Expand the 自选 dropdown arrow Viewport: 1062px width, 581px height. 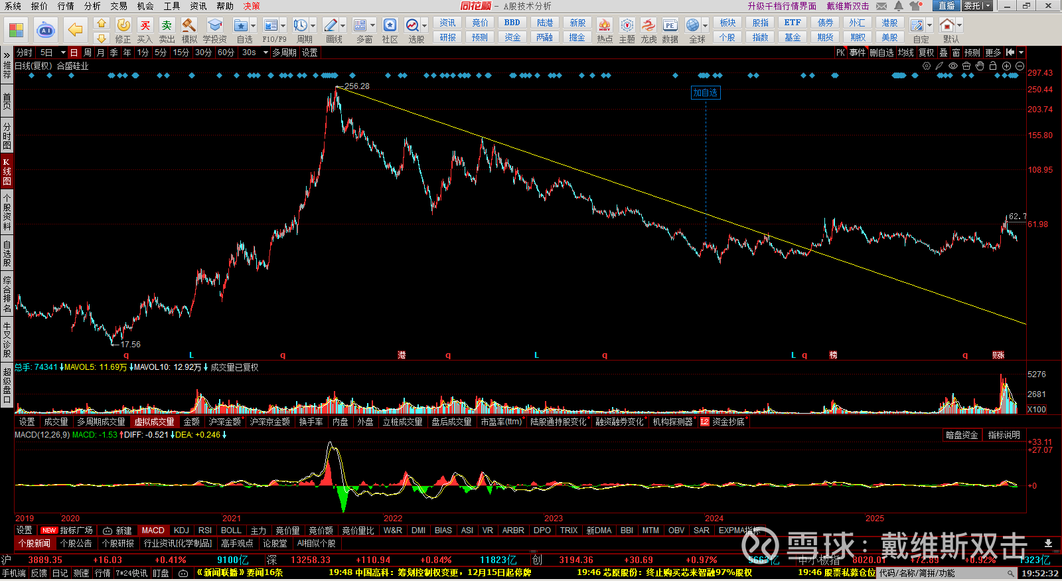[x=254, y=26]
